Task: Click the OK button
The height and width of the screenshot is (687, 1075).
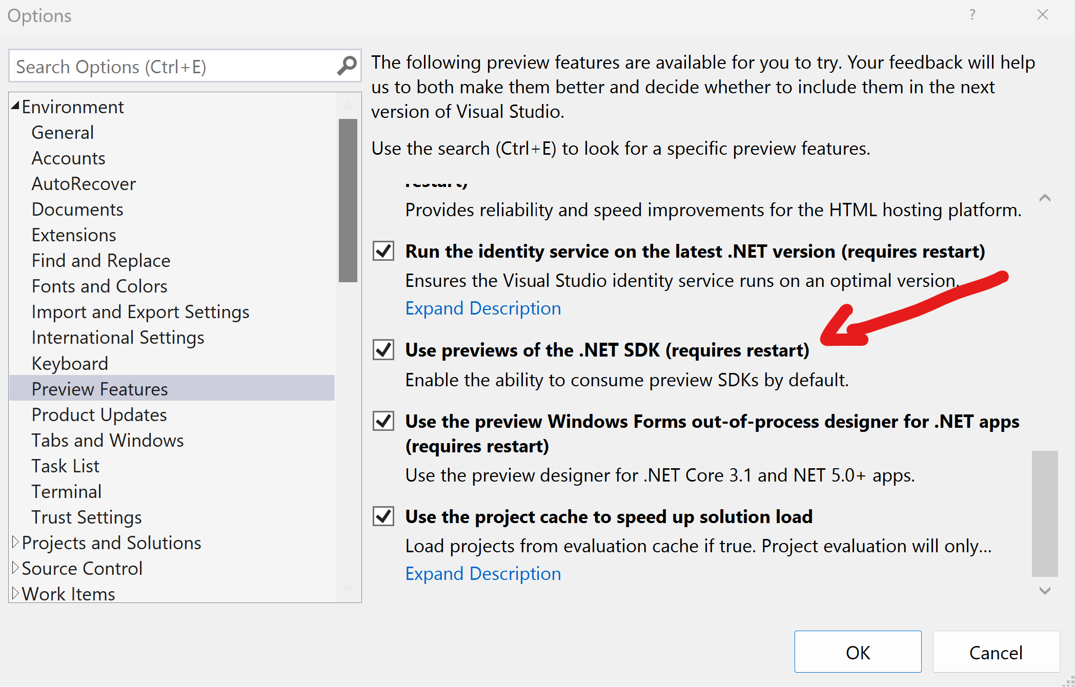Action: point(858,652)
